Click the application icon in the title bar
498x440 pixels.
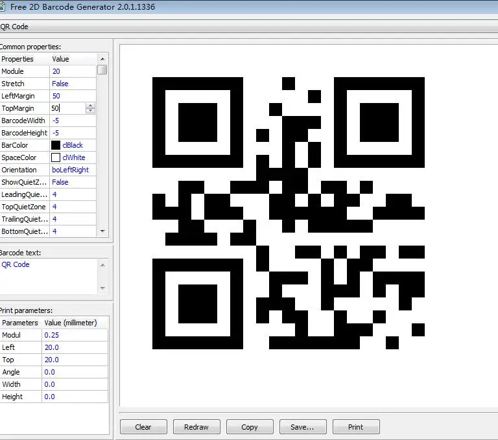tap(2, 6)
